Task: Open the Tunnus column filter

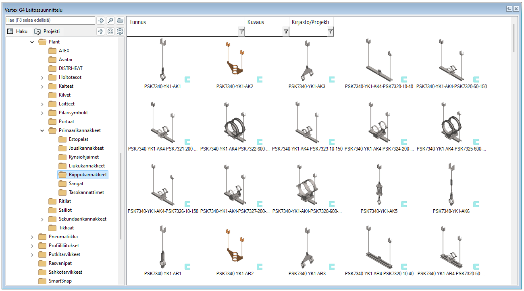Action: (x=241, y=31)
